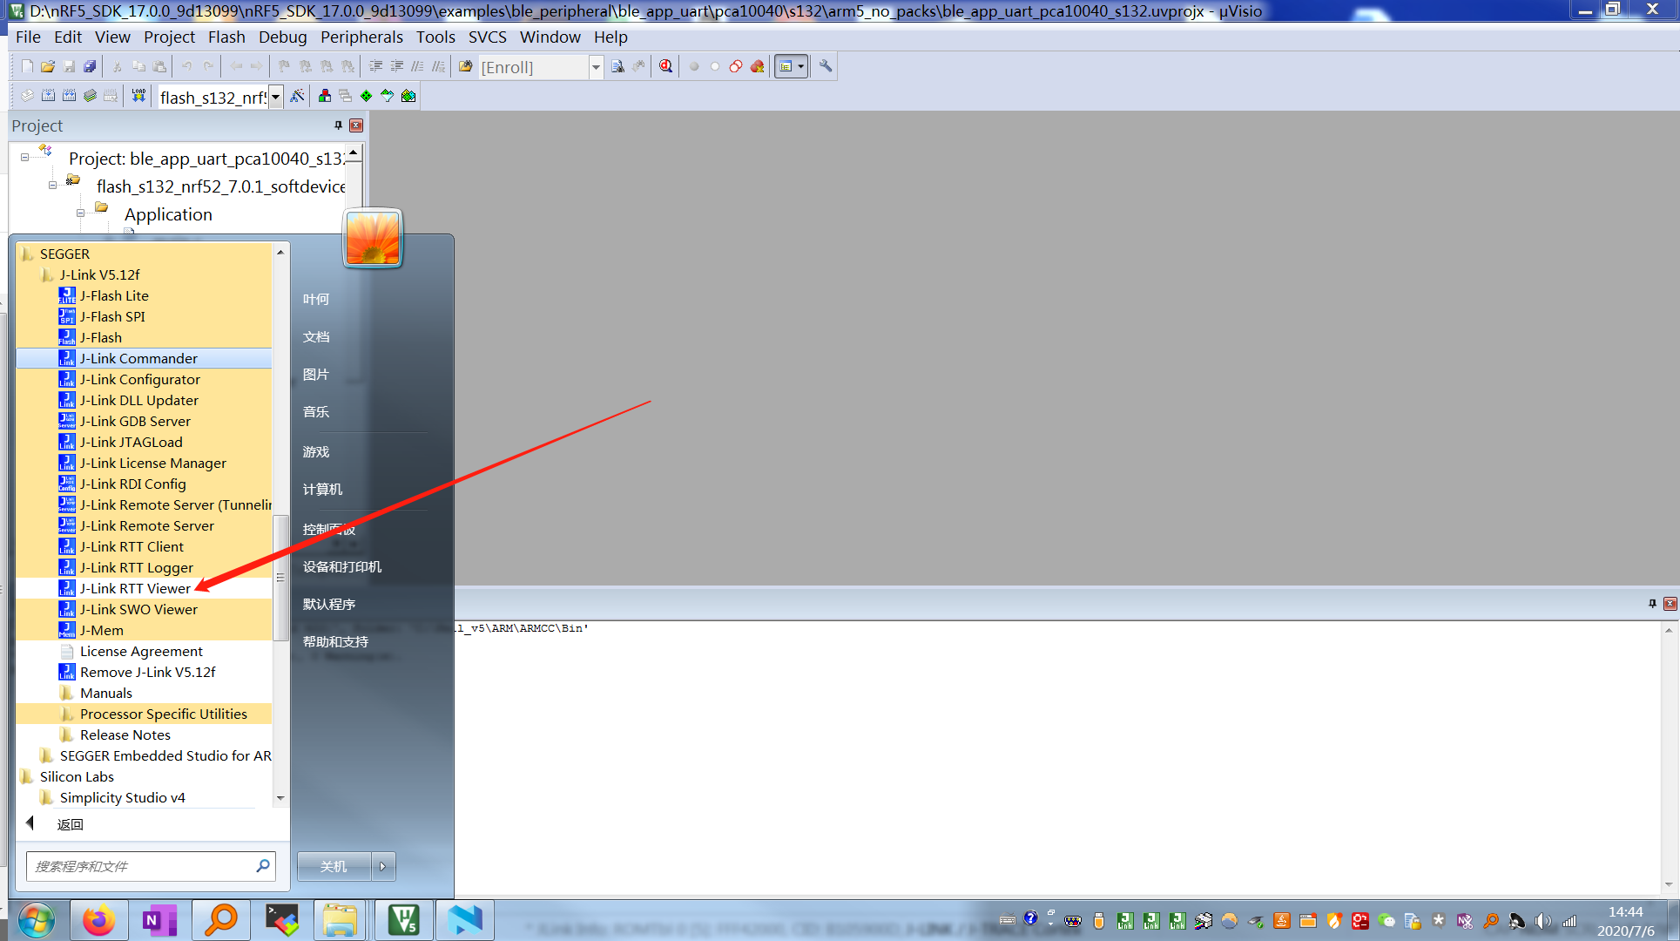Start debug session icon with red d

coord(665,66)
